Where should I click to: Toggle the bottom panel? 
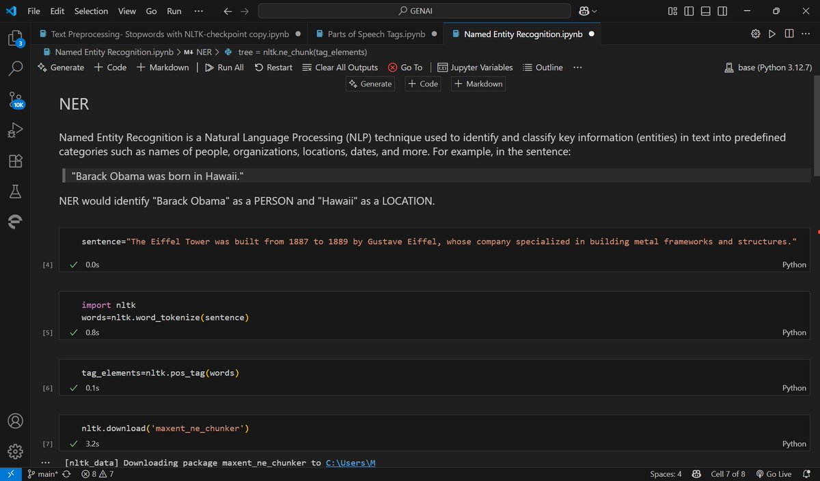click(706, 11)
